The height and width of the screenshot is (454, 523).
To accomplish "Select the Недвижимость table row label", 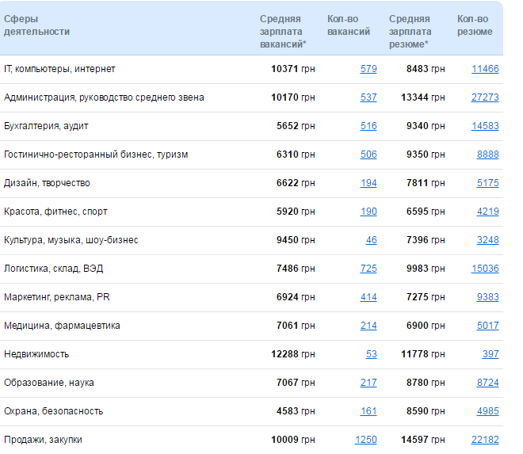I will [36, 354].
